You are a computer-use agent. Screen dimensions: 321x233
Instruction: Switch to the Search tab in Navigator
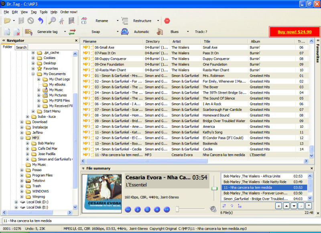tap(21, 47)
